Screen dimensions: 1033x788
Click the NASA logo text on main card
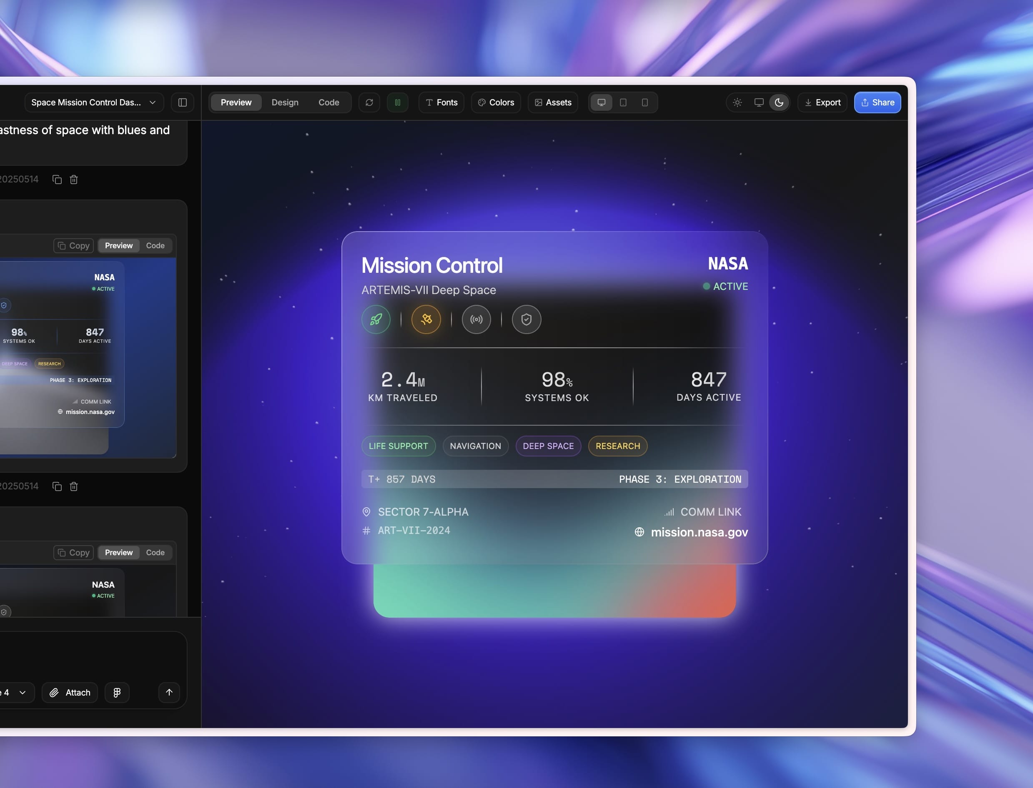click(x=728, y=264)
